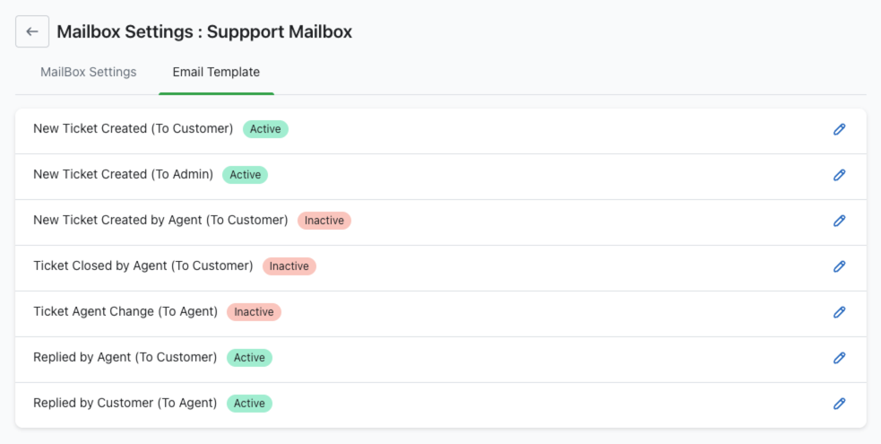
Task: Click the back arrow button
Action: (x=32, y=31)
